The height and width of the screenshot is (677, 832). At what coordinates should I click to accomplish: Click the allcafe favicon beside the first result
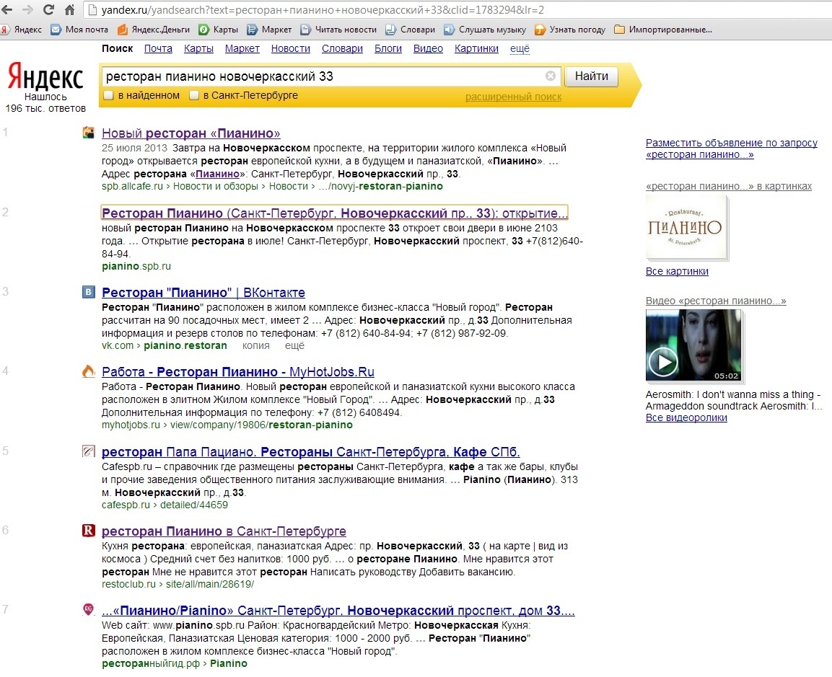pos(89,133)
